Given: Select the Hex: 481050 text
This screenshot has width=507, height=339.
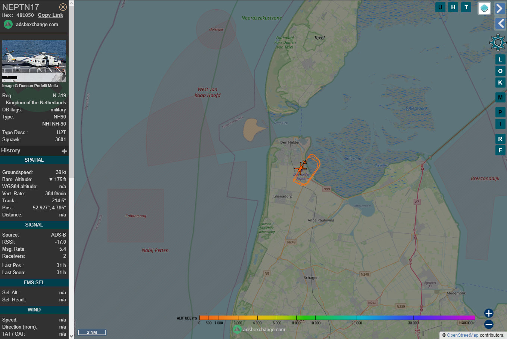Looking at the screenshot, I should pyautogui.click(x=18, y=15).
